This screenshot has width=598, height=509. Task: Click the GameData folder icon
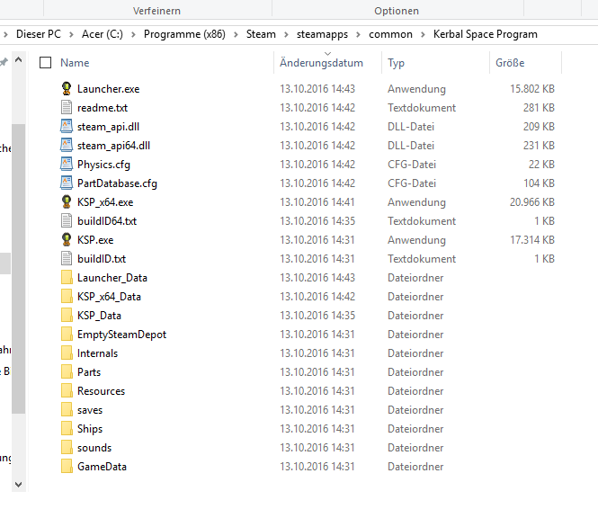point(67,467)
